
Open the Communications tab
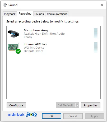coord(57,14)
